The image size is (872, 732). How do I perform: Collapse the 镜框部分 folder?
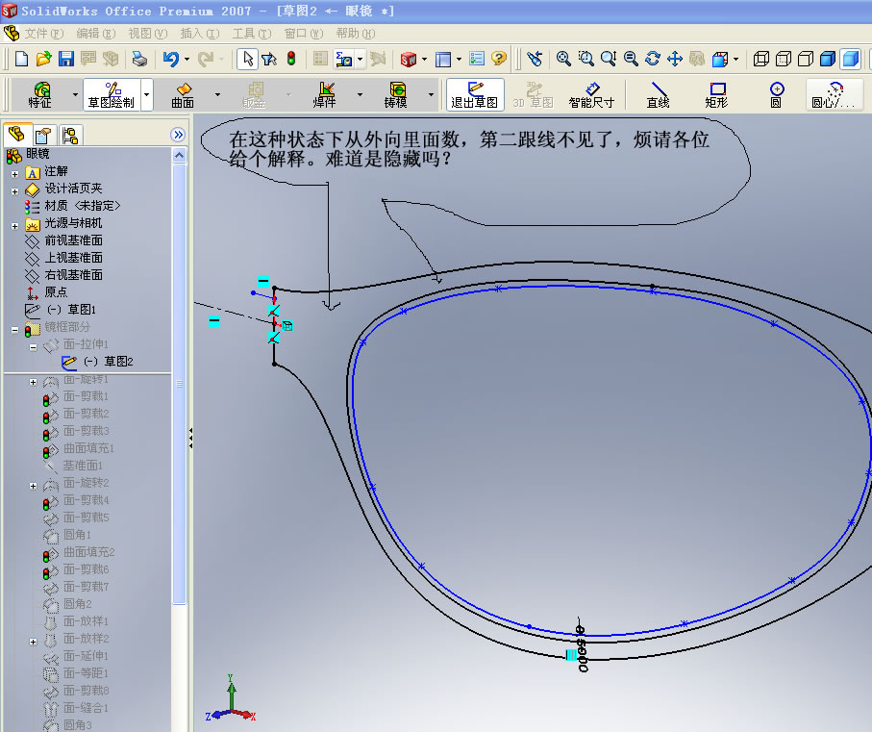[x=15, y=330]
